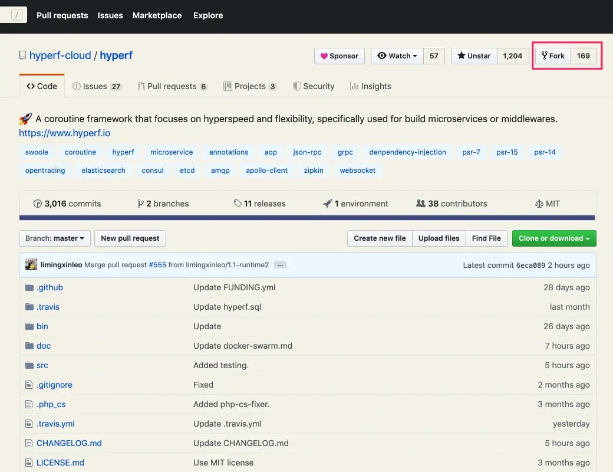The height and width of the screenshot is (472, 613).
Task: Open the Branch: master dropdown
Action: pos(55,238)
